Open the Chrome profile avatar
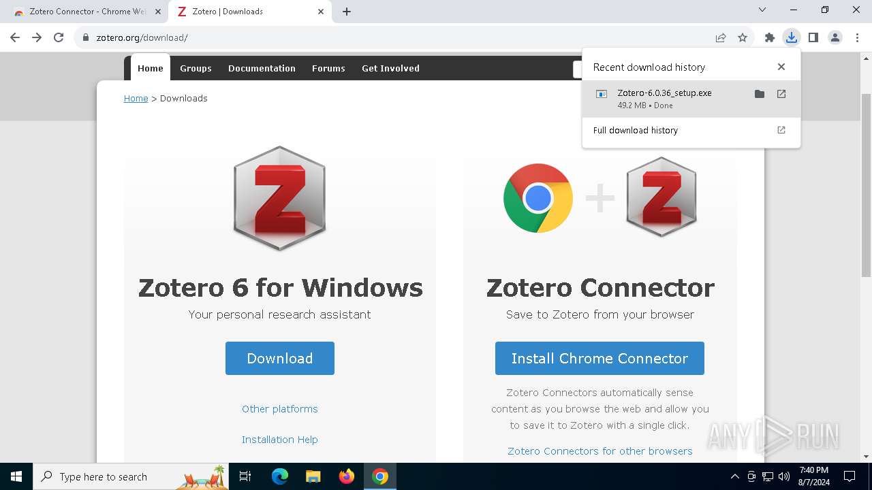872x490 pixels. tap(835, 37)
